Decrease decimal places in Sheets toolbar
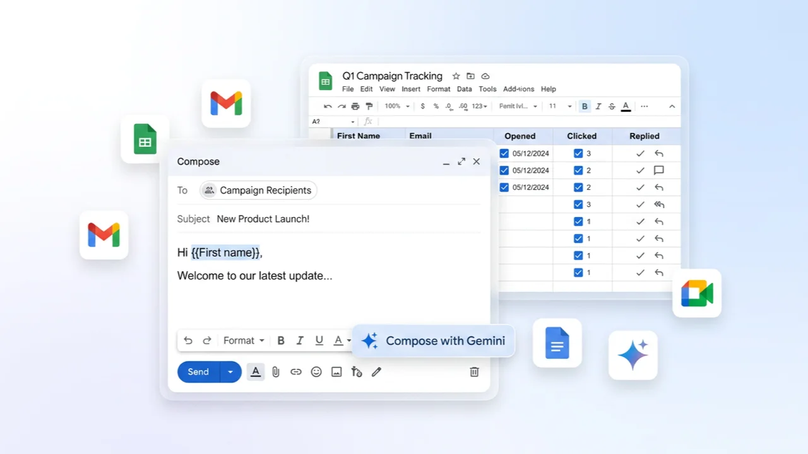The image size is (808, 454). pos(449,107)
